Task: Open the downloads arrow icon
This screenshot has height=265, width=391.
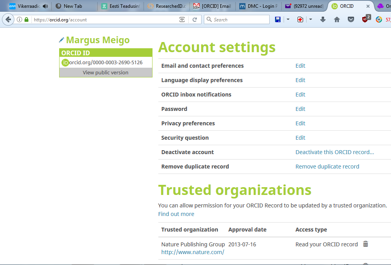Action: point(323,19)
